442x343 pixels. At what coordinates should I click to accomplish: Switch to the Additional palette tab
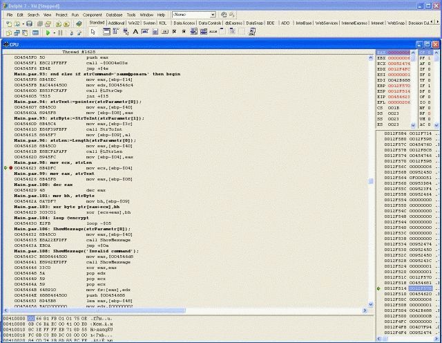click(x=116, y=23)
